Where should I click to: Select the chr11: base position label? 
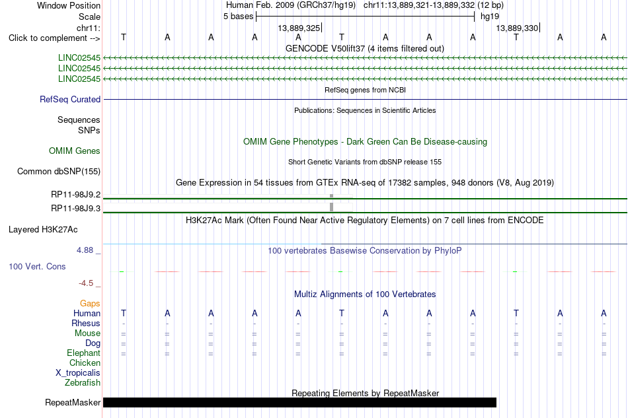[x=88, y=28]
